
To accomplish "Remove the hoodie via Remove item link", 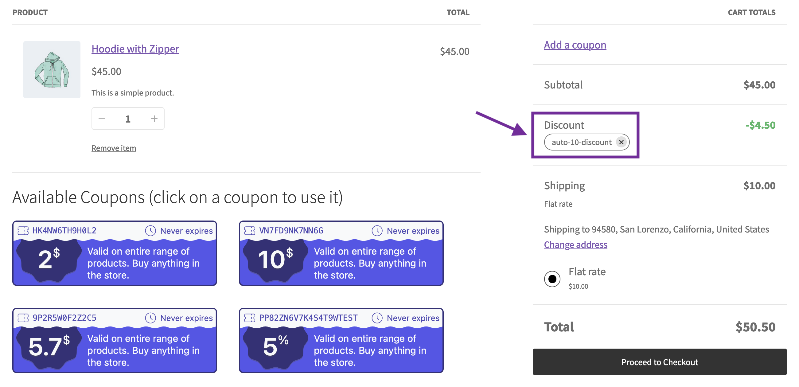I will [114, 148].
